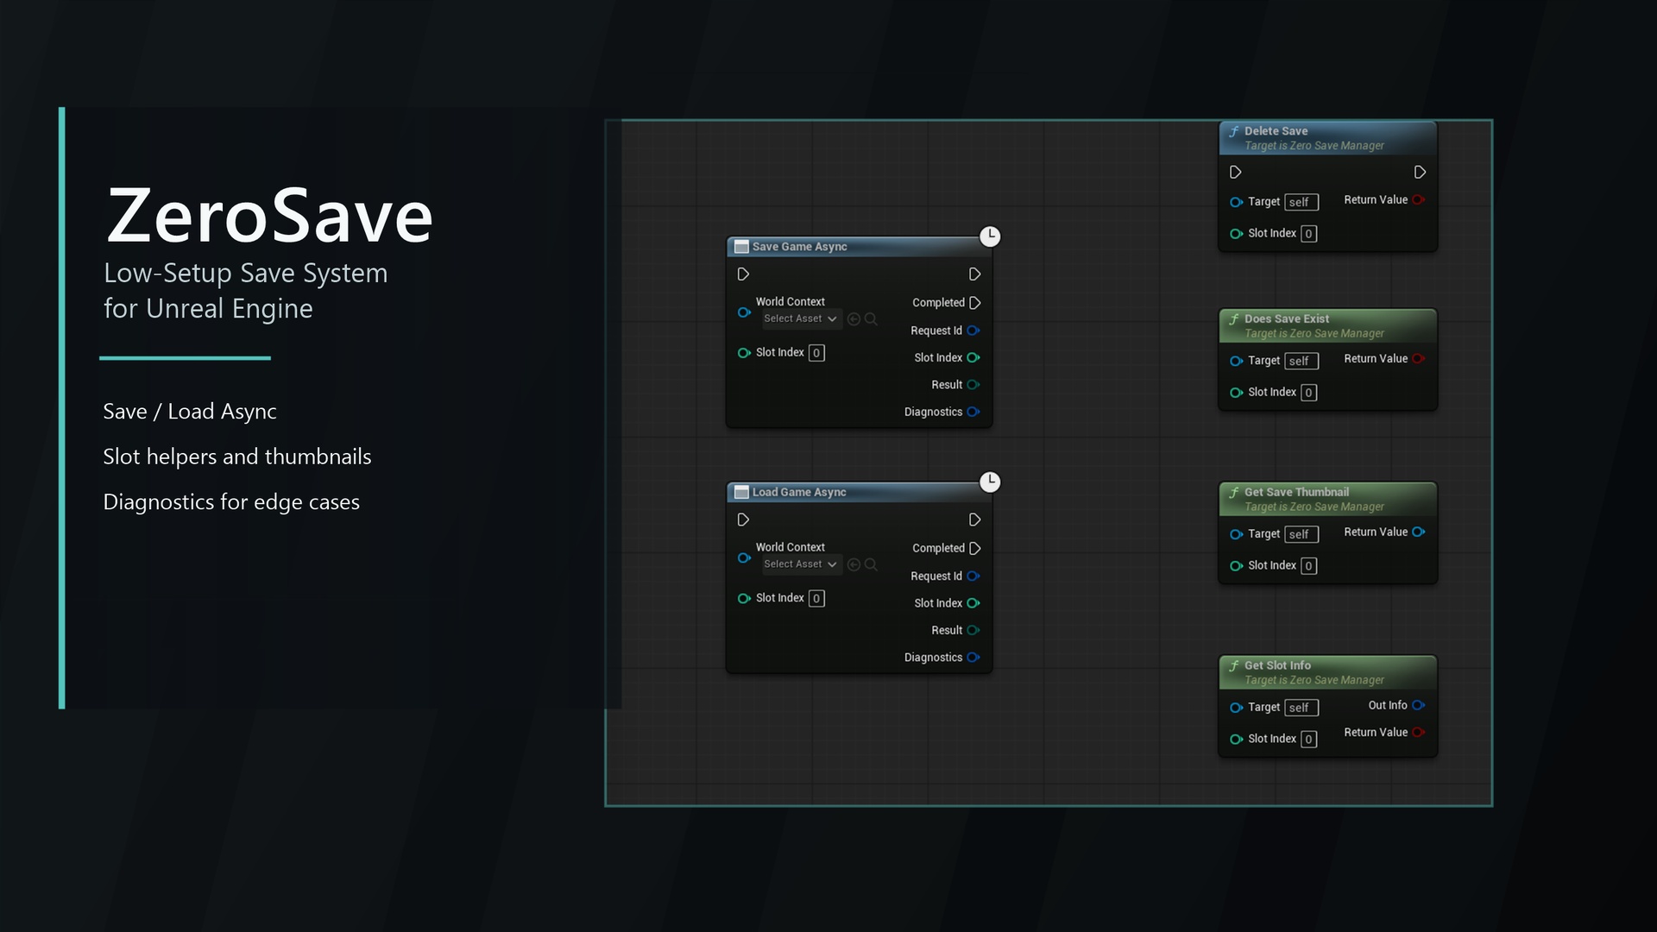
Task: Click the Save Game Async World Context pin
Action: coord(744,312)
